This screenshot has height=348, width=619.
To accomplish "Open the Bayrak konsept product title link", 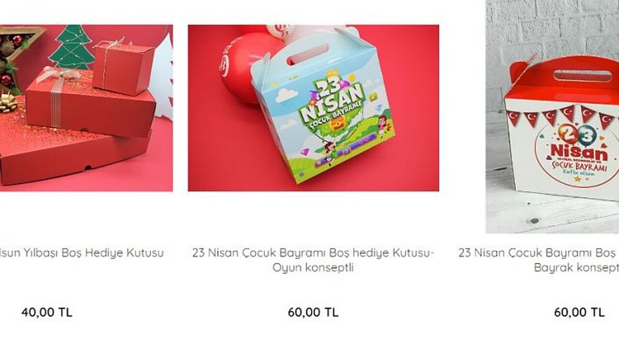I will (x=539, y=260).
